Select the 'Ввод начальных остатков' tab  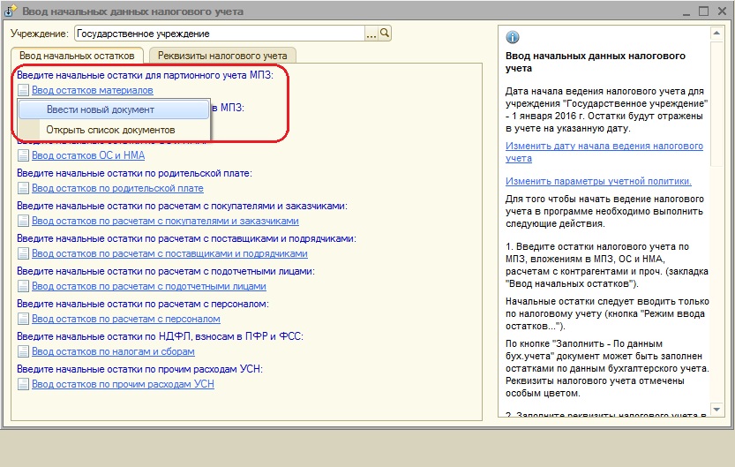coord(77,56)
